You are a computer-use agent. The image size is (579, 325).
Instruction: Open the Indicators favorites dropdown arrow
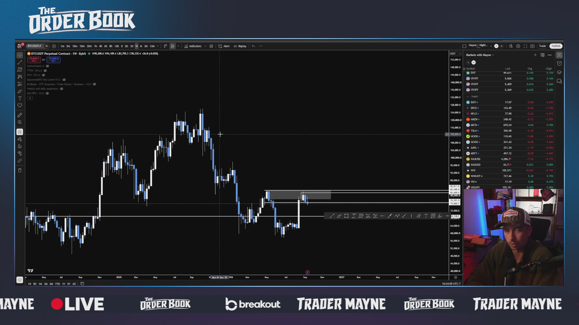click(x=205, y=46)
